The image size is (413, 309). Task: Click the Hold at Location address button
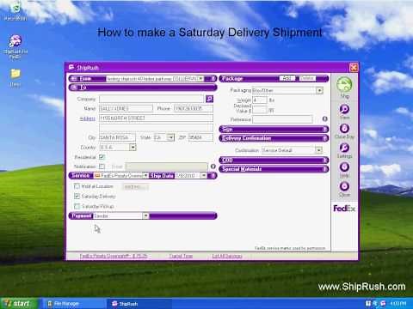coord(136,187)
